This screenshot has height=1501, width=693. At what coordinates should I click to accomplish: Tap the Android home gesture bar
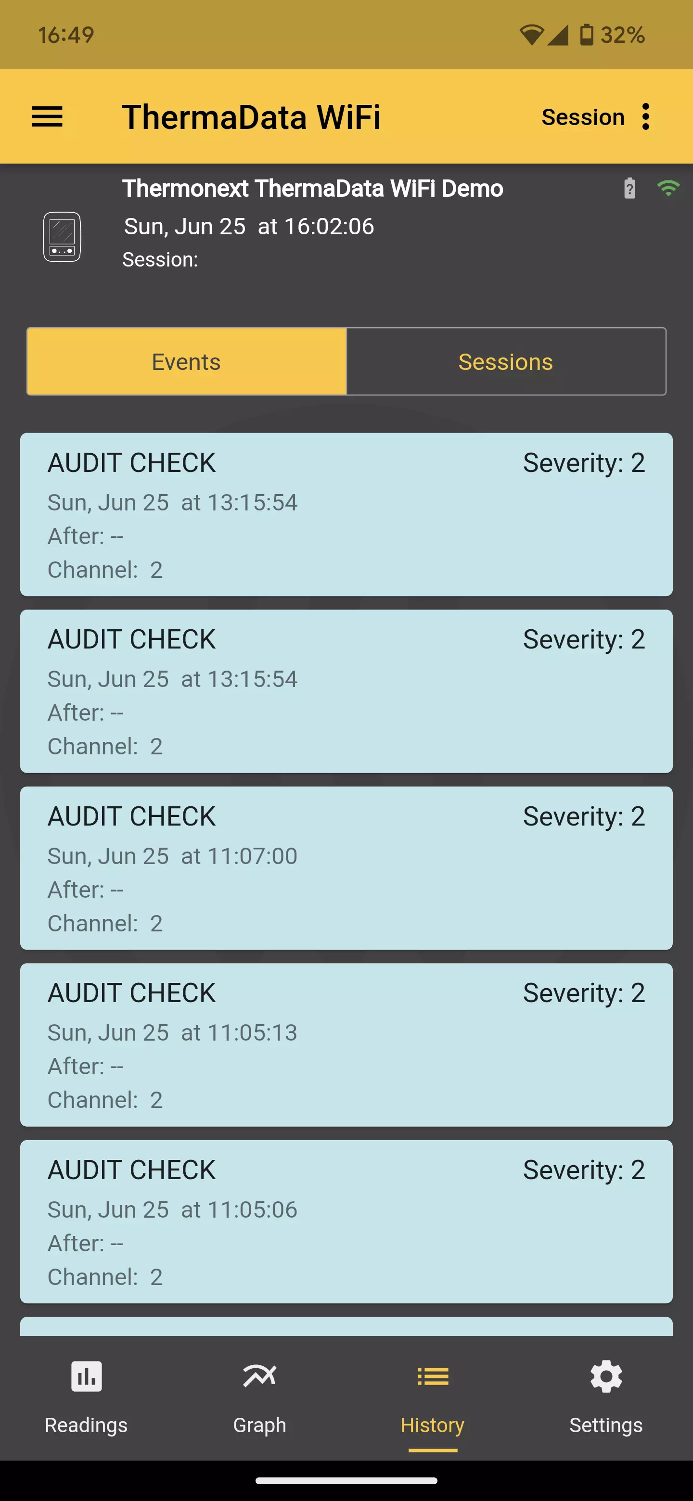346,1481
